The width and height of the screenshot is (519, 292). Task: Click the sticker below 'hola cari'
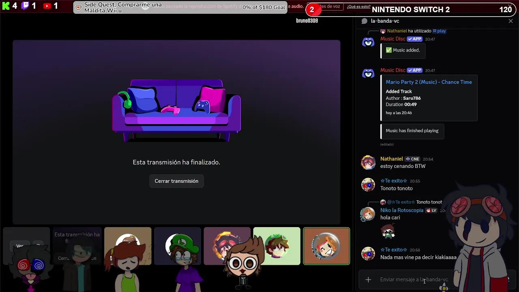point(388,232)
